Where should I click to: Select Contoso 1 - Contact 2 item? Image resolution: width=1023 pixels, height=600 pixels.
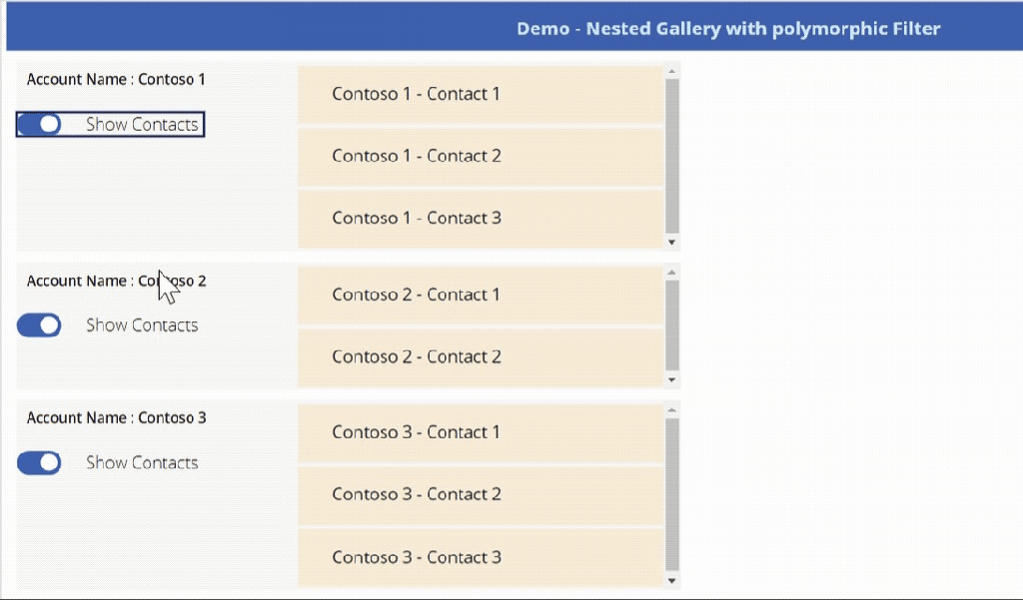[480, 157]
